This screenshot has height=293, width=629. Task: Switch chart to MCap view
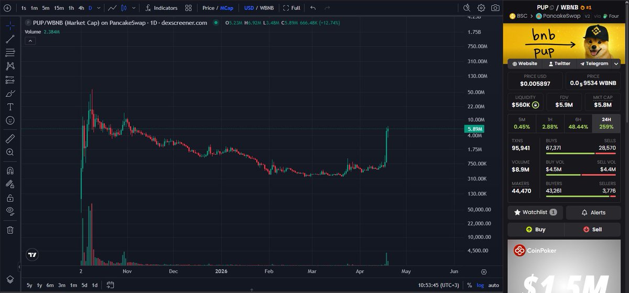click(x=227, y=8)
